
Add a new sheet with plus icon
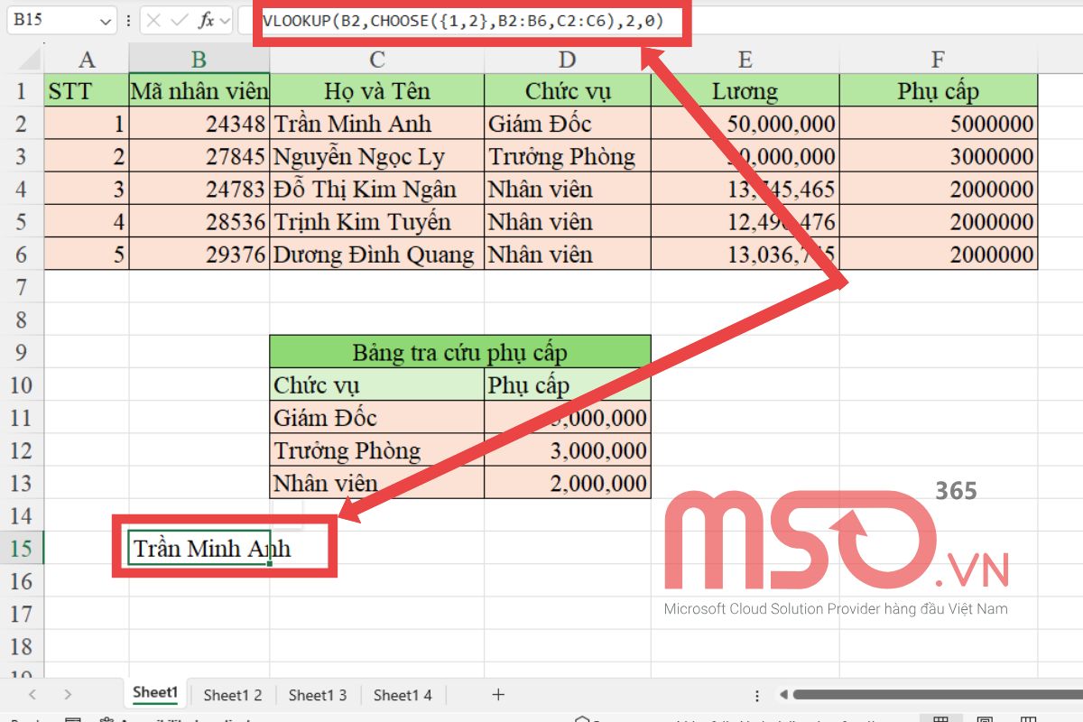click(498, 694)
